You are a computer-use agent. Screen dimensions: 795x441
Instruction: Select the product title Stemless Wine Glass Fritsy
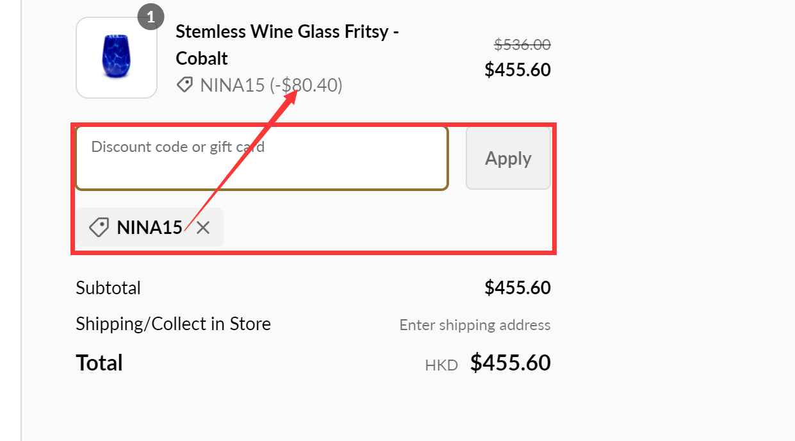pyautogui.click(x=287, y=31)
